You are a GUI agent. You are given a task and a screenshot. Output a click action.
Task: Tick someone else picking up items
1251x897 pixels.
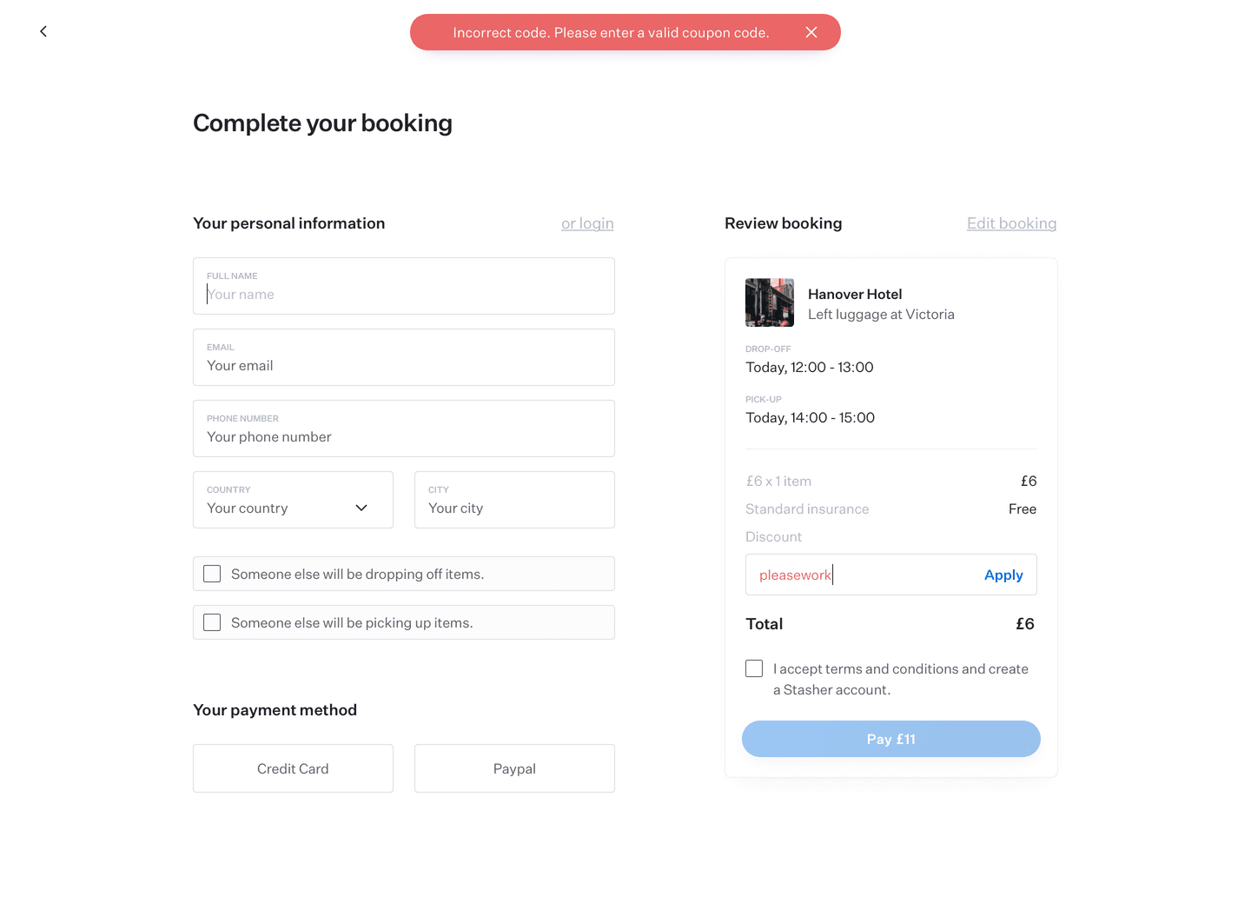[x=212, y=622]
